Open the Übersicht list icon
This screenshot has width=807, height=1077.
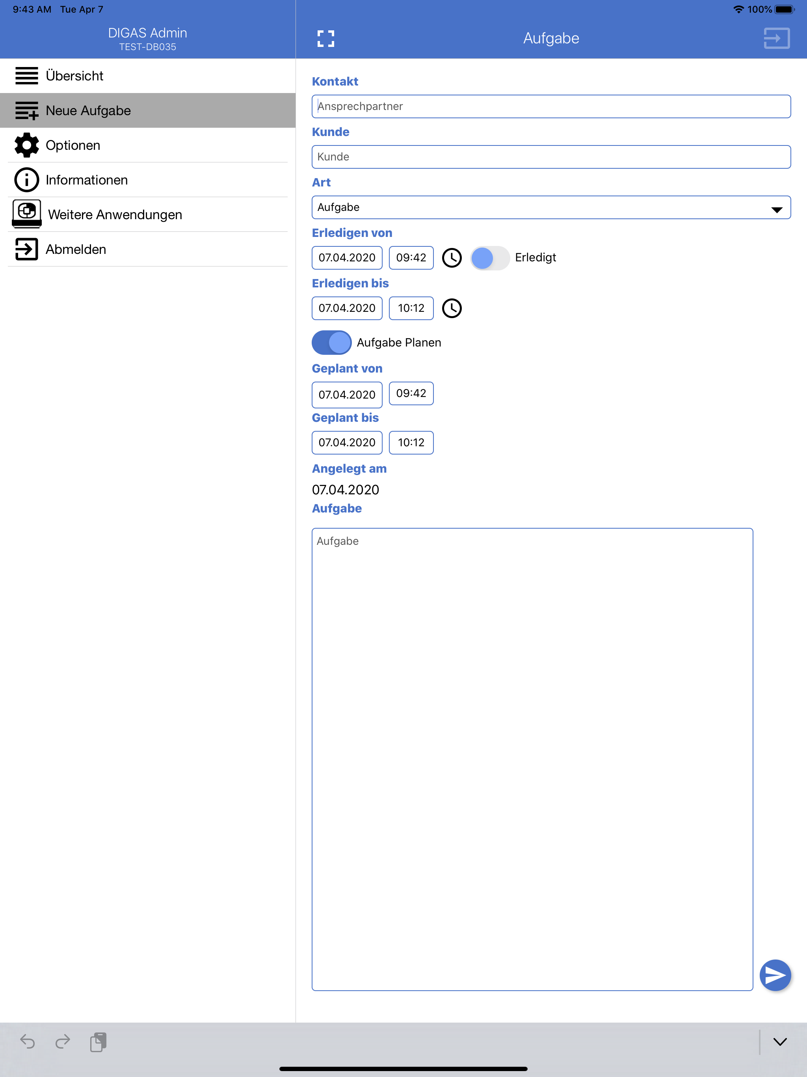point(26,76)
